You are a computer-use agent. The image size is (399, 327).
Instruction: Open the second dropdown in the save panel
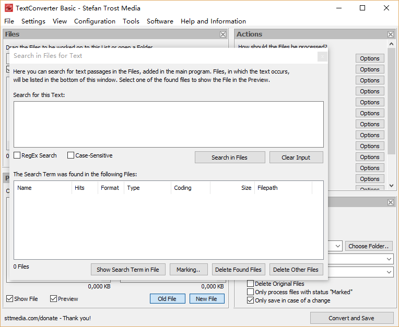389,259
